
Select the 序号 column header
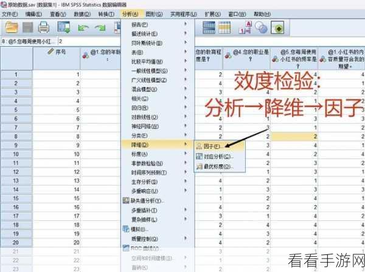(x=57, y=58)
